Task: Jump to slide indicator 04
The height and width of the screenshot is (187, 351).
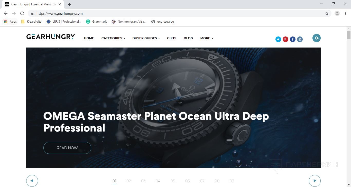Action: 158,181
